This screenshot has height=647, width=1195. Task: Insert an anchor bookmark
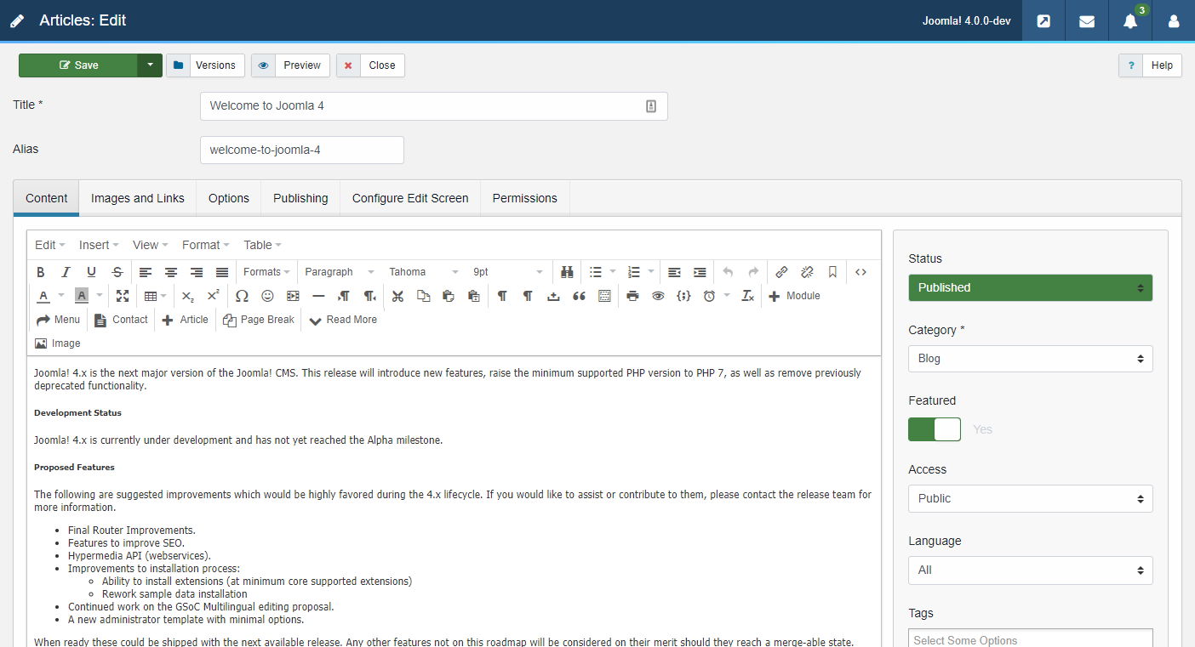[832, 272]
